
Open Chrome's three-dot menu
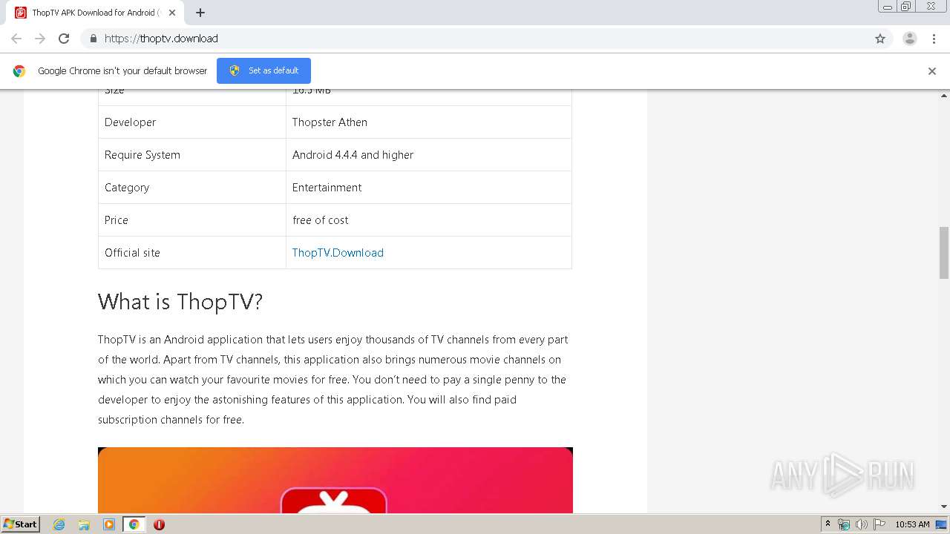pos(934,39)
